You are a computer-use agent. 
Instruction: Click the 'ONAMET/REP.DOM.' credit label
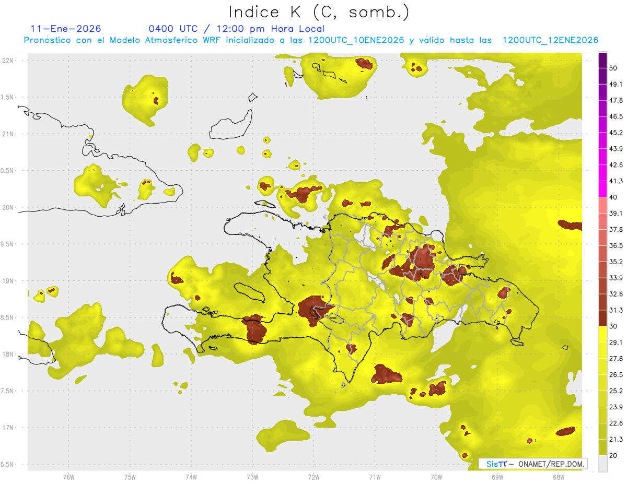coord(551,464)
